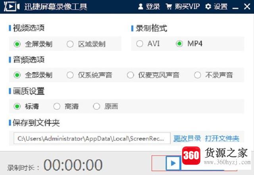
Task: Select 仅系统声音 audio option
Action: coord(89,75)
